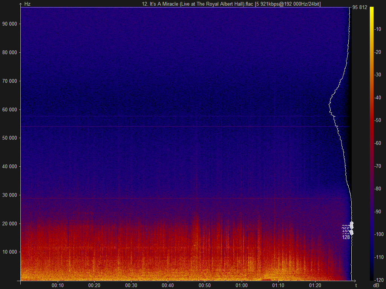Select the 128 kbps cutoff label
Screen dimensions: 386x289
(x=346, y=237)
